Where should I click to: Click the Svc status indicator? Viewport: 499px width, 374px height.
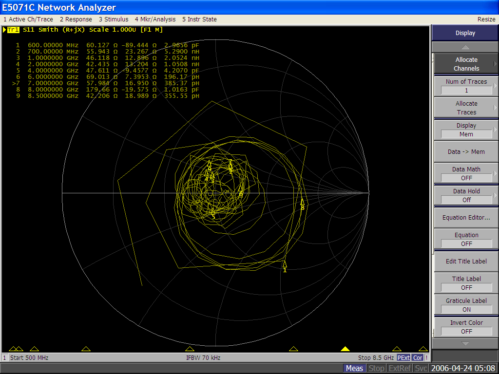421,368
